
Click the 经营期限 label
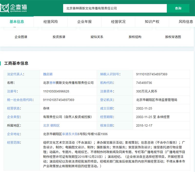pyautogui.click(x=107, y=117)
